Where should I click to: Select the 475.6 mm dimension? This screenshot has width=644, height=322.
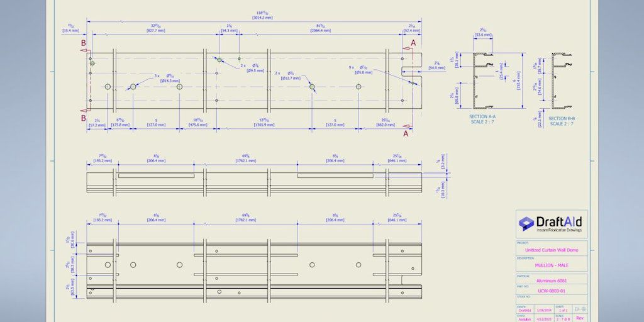click(x=197, y=123)
